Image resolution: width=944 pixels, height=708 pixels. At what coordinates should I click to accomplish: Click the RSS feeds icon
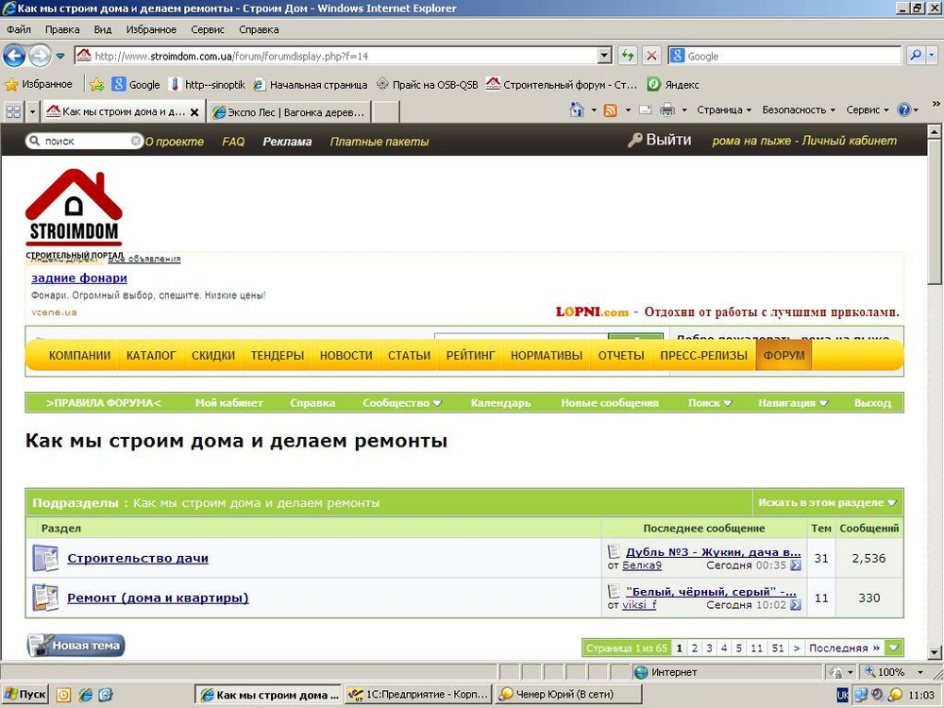coord(610,110)
